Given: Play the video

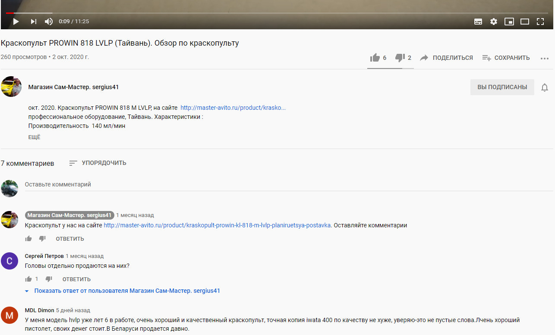Looking at the screenshot, I should (x=16, y=21).
